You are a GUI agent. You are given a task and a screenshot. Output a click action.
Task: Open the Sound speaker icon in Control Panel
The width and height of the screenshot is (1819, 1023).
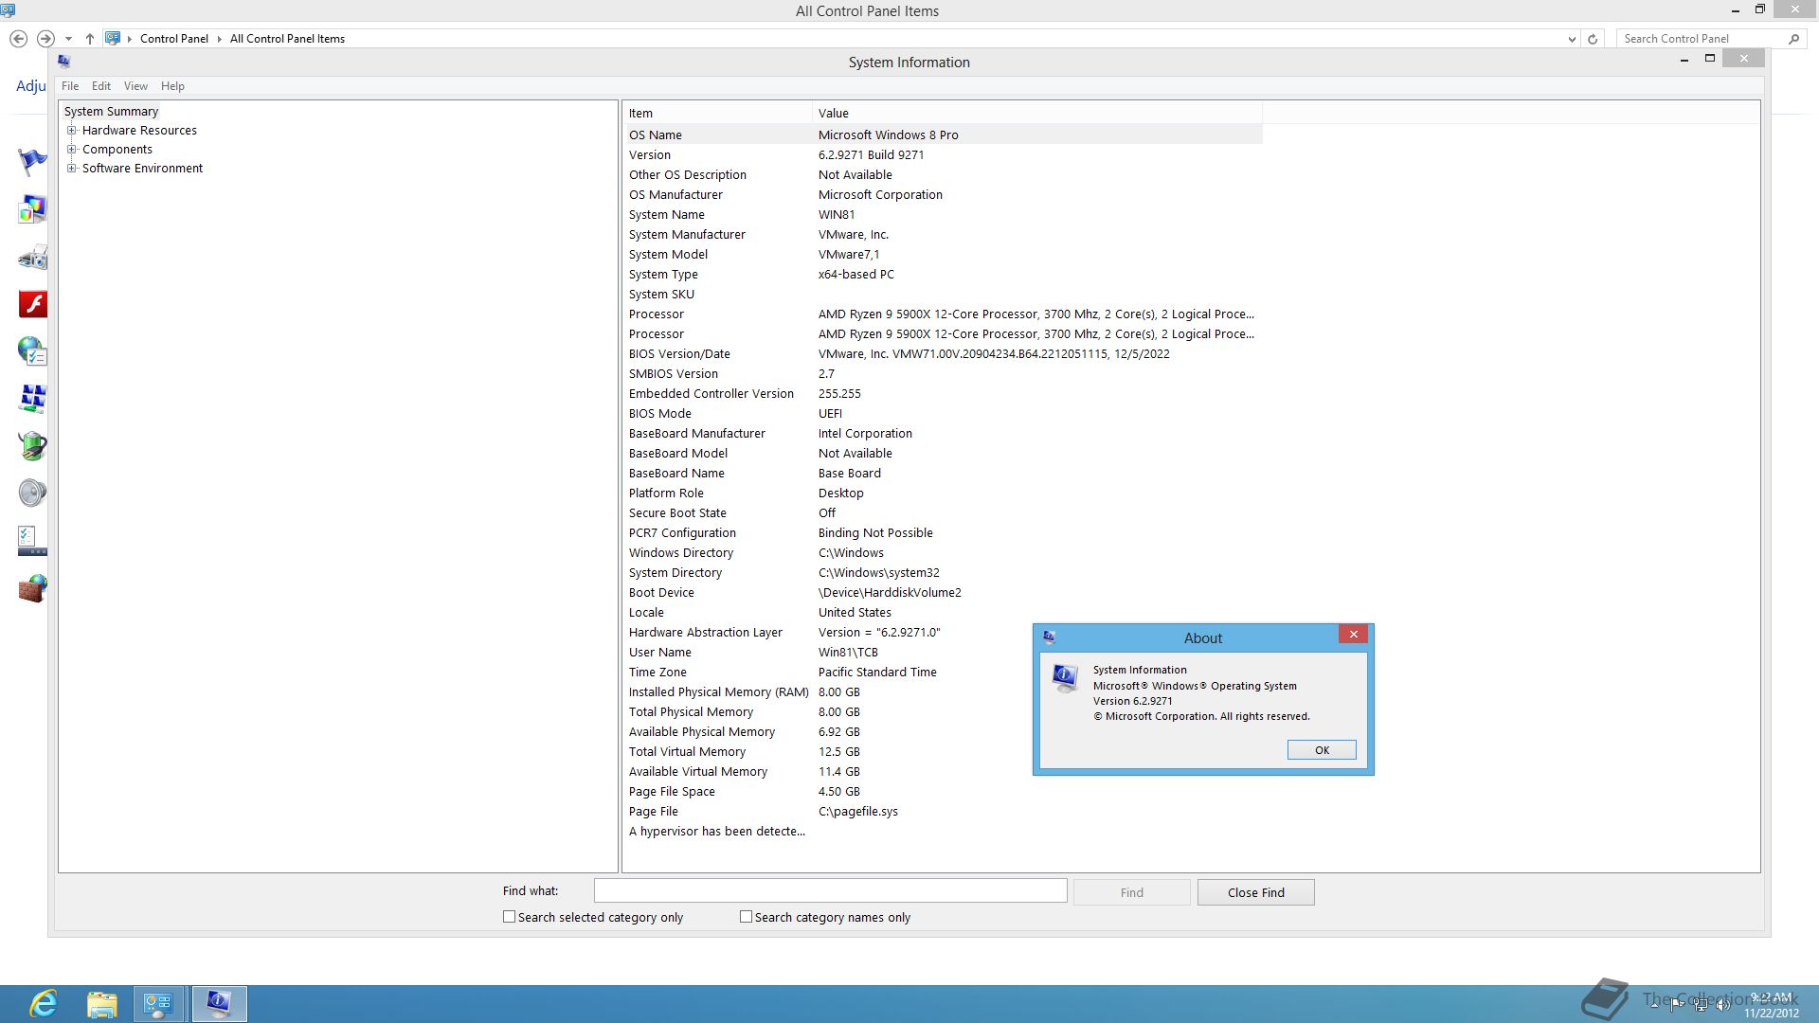[32, 494]
